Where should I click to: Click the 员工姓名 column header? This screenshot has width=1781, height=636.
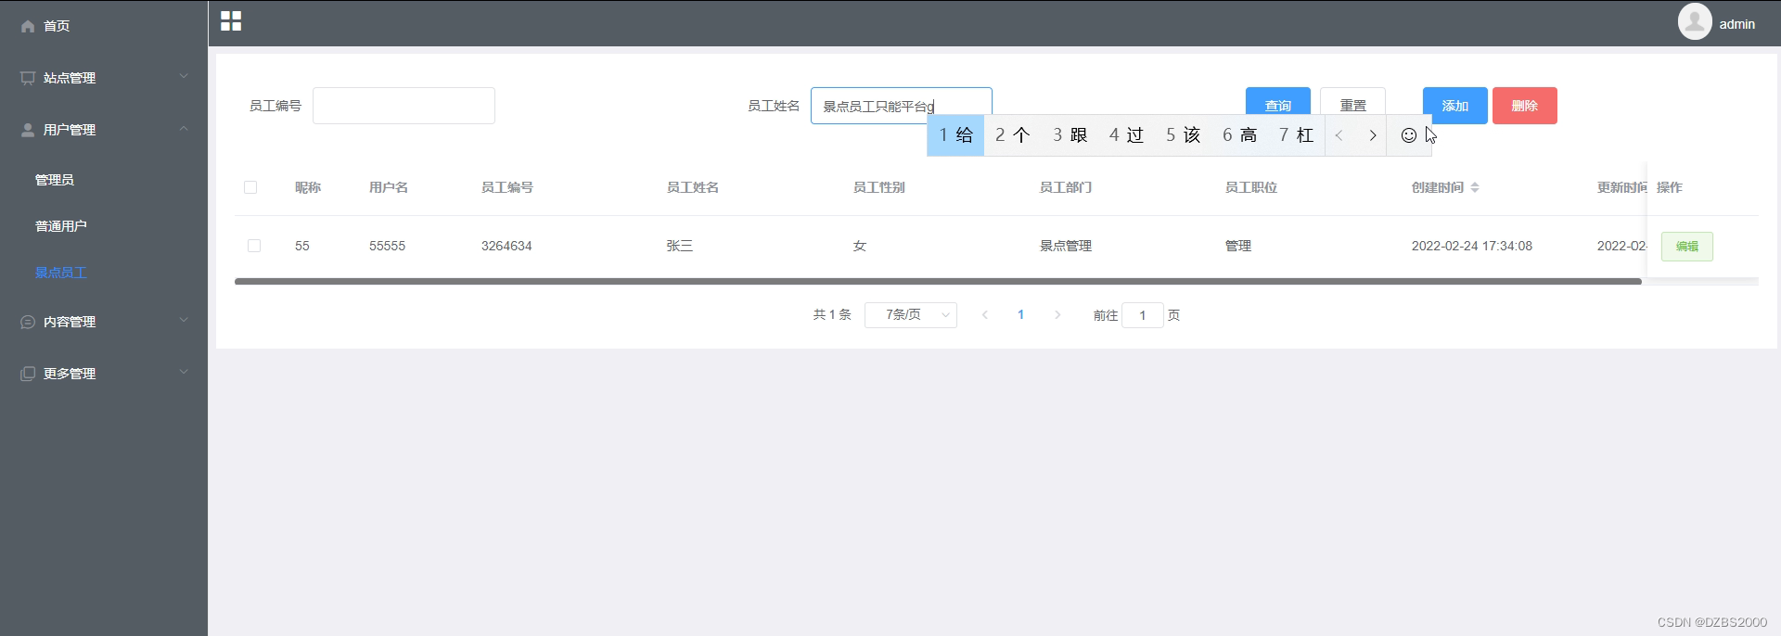click(x=693, y=187)
